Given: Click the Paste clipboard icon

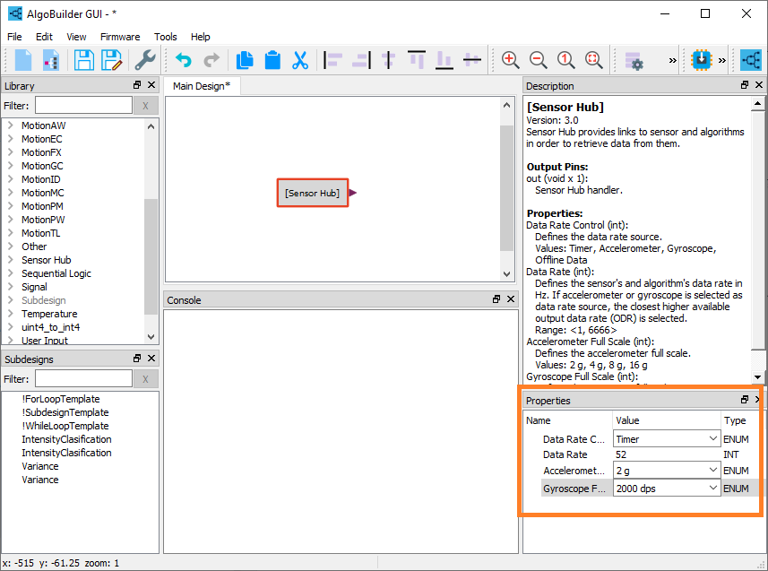Looking at the screenshot, I should click(272, 60).
